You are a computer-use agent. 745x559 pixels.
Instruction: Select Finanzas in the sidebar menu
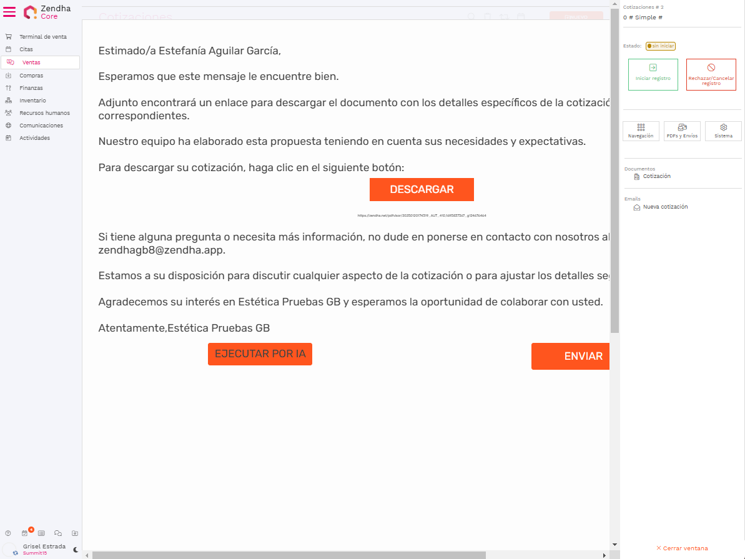(31, 88)
